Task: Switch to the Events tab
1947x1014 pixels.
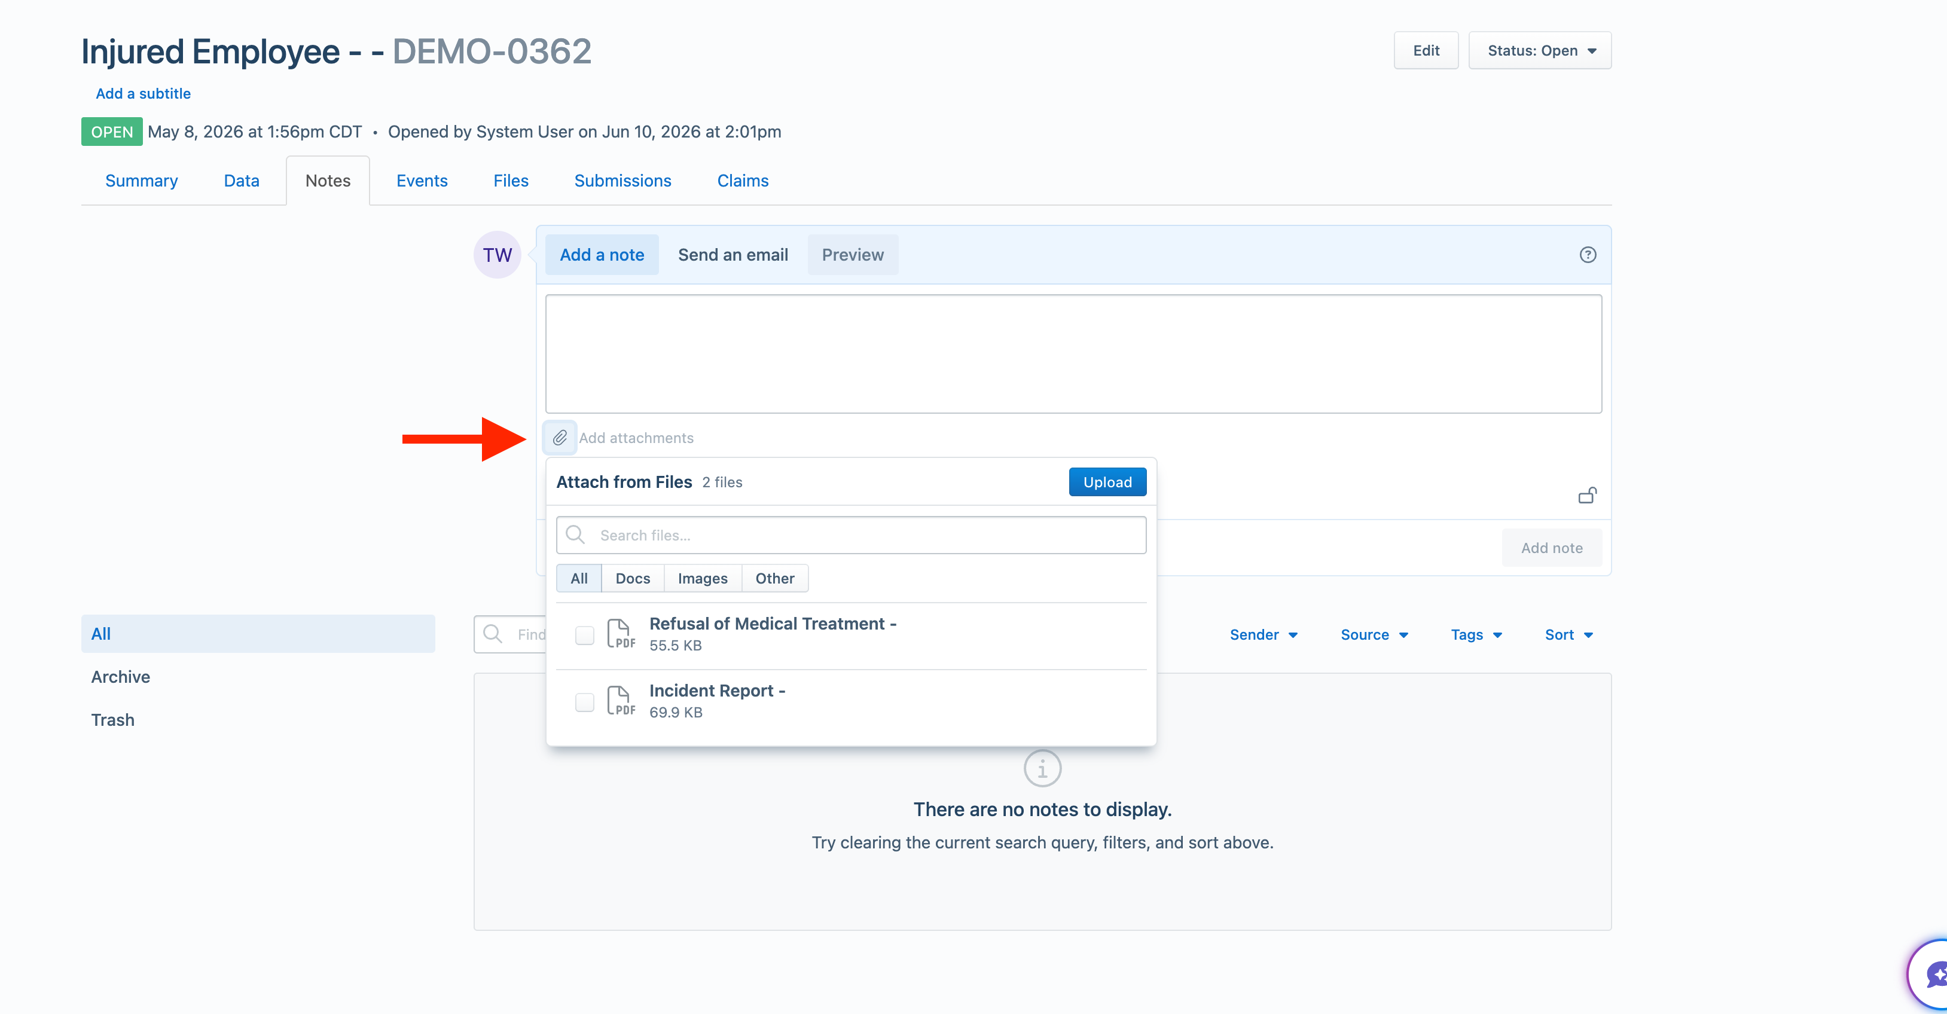Action: 422,181
